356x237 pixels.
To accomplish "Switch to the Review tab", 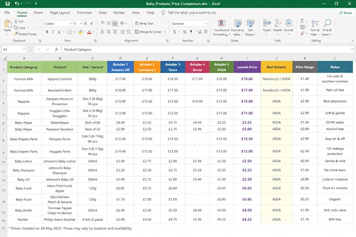I will click(x=119, y=13).
